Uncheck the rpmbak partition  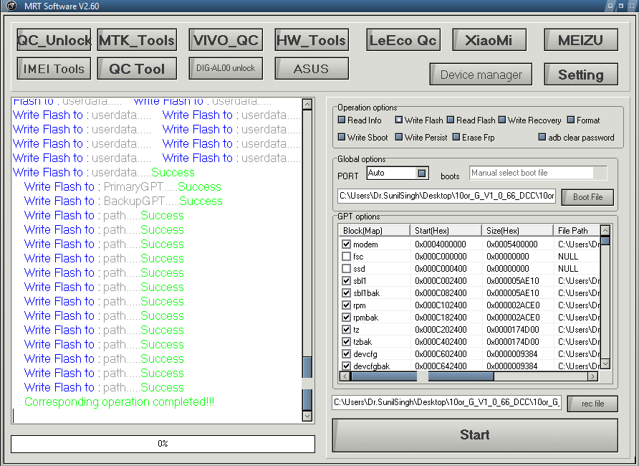point(347,317)
